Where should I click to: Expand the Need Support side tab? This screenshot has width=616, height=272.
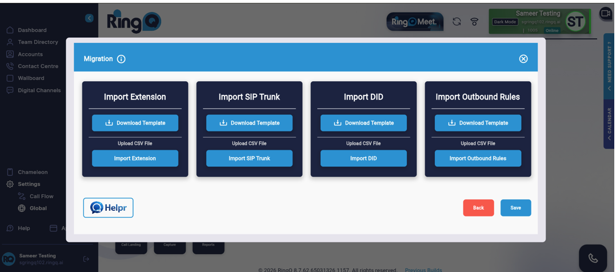pos(609,66)
